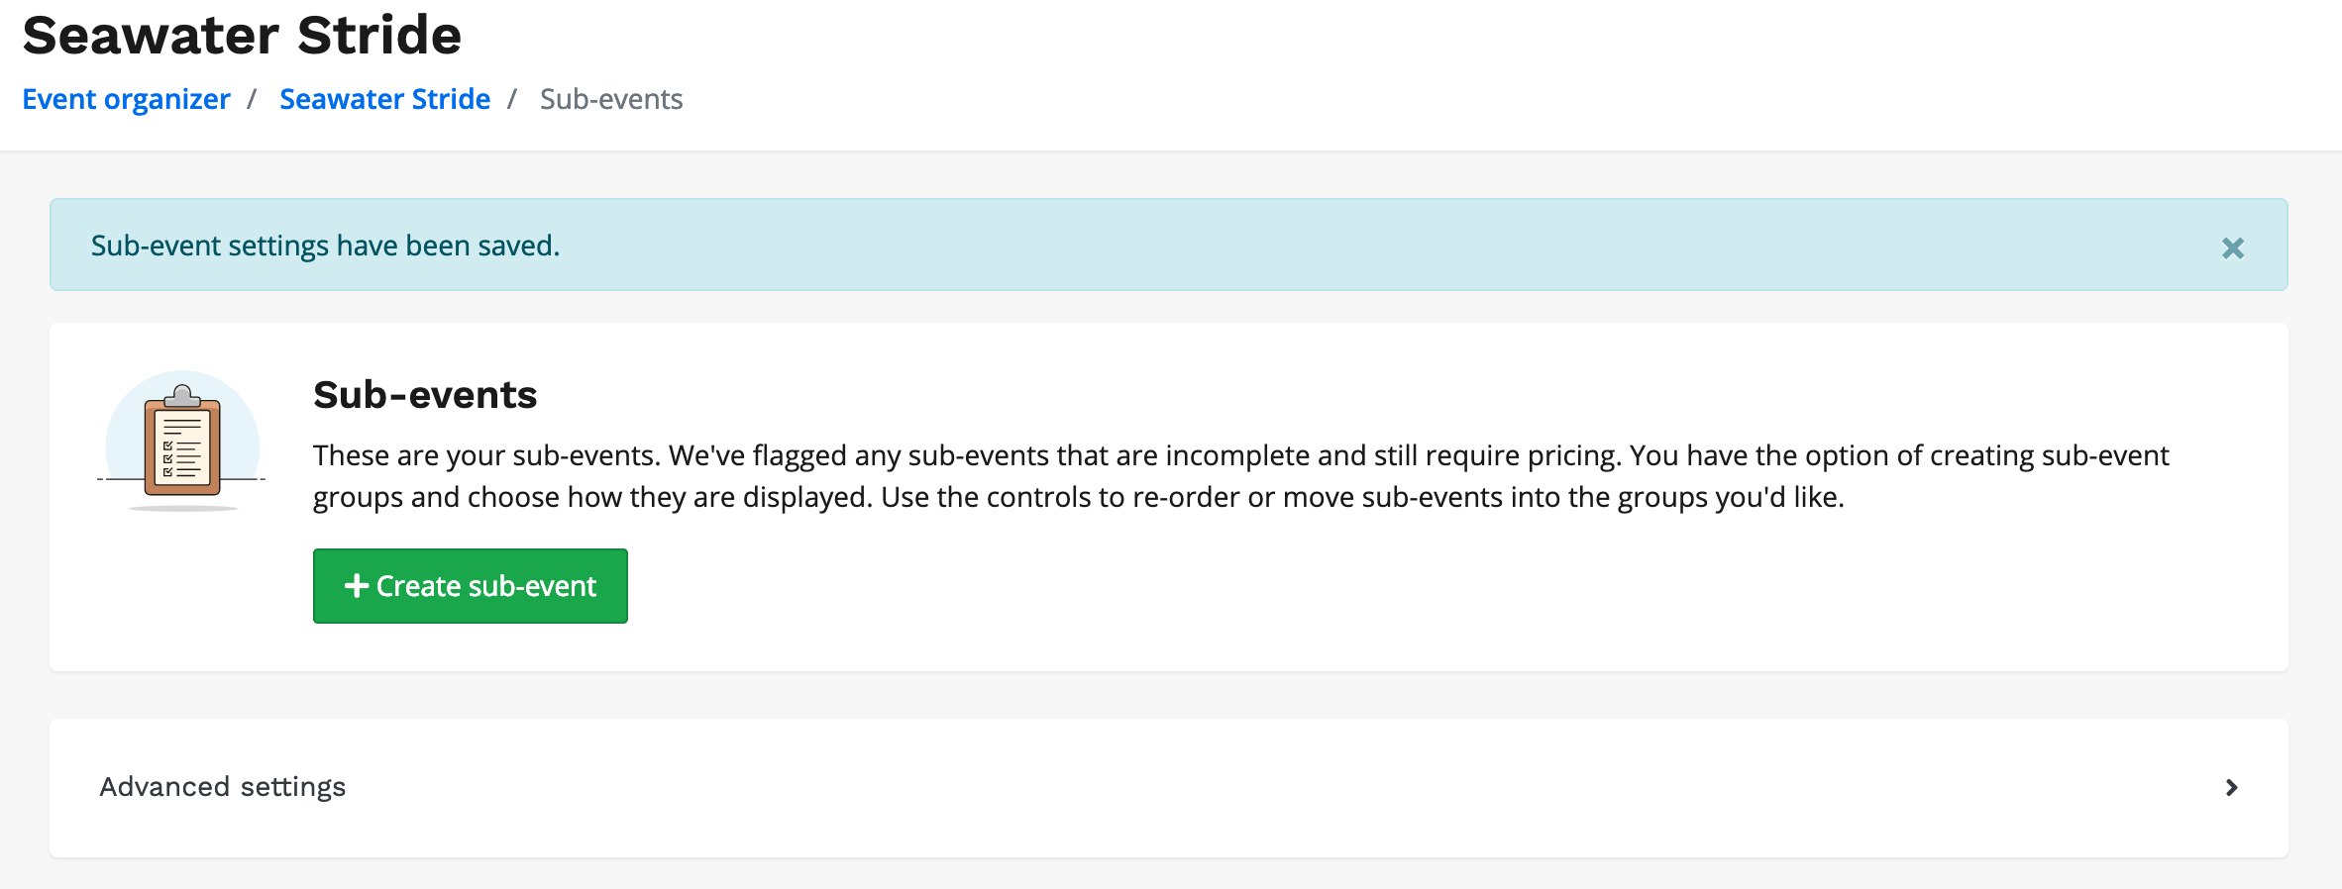This screenshot has height=889, width=2342.
Task: Click the Seawater Stride page title
Action: click(242, 36)
